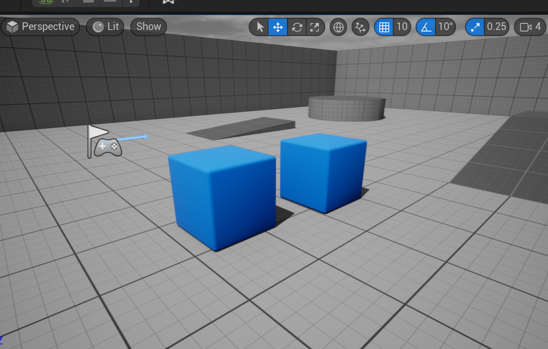Open the rotation snap value 10°

(446, 27)
